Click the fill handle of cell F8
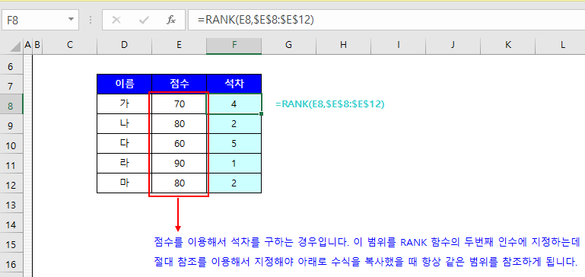Image resolution: width=585 pixels, height=277 pixels. pos(262,113)
